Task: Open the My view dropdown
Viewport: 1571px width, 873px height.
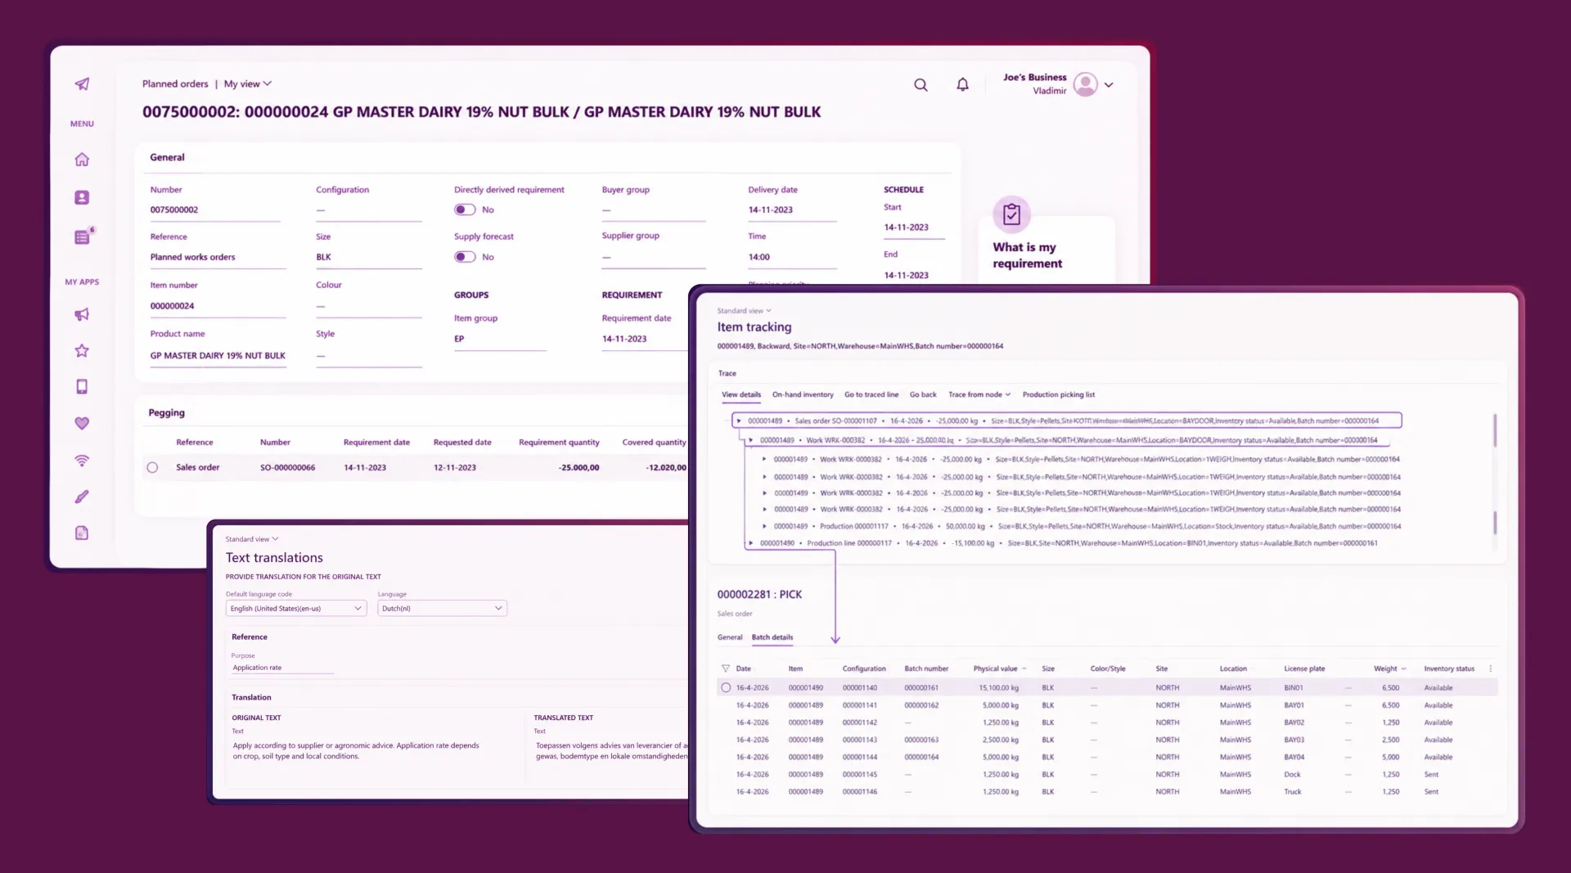Action: pos(247,83)
